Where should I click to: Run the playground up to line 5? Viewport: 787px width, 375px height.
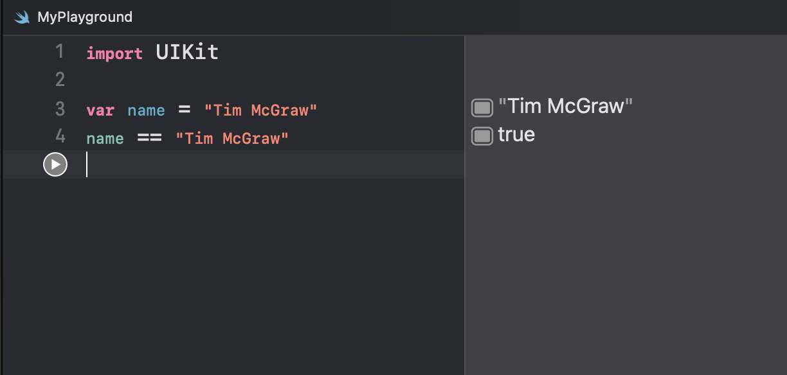click(55, 165)
